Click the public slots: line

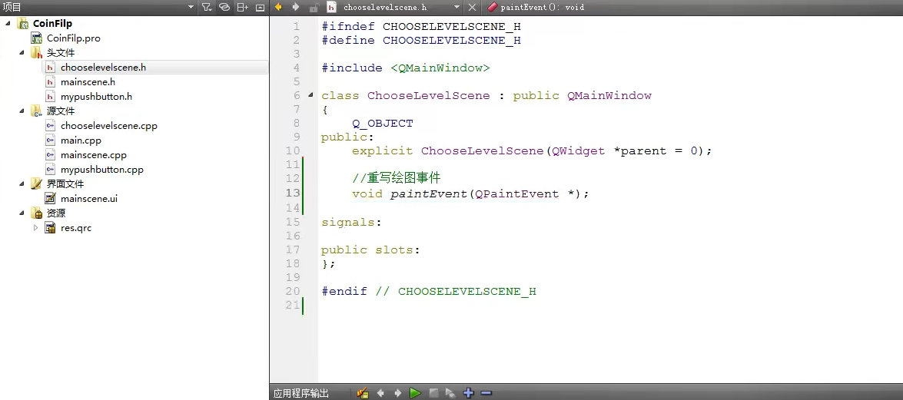point(370,250)
